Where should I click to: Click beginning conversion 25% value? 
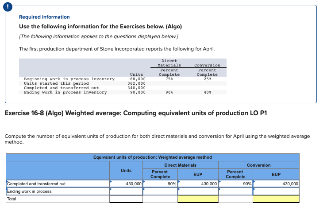tap(208, 79)
